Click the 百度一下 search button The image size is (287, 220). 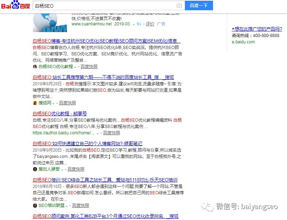tap(199, 6)
